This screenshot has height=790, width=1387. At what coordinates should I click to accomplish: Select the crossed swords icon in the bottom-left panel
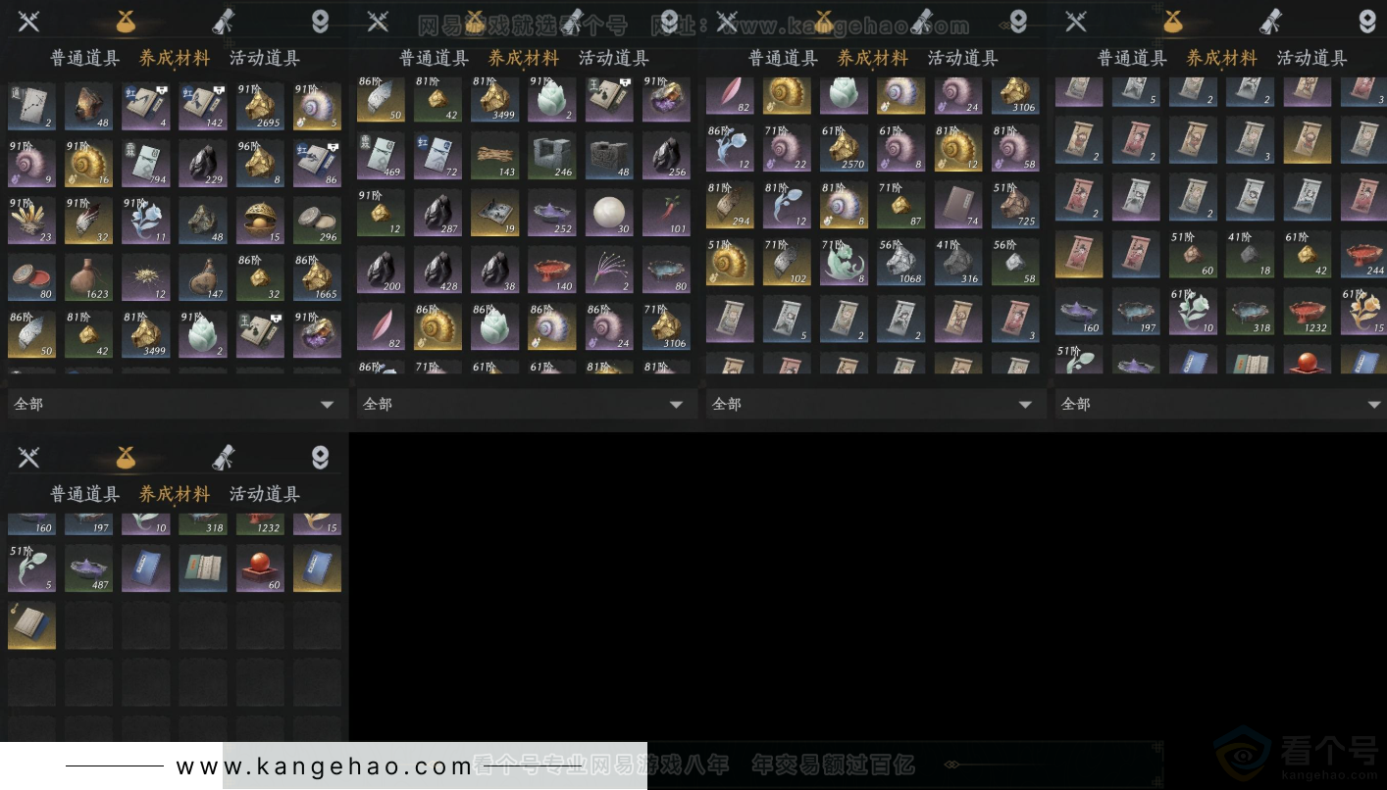tap(29, 456)
